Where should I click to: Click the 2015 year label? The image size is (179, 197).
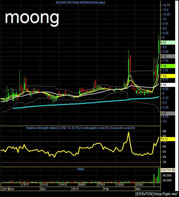point(75,189)
